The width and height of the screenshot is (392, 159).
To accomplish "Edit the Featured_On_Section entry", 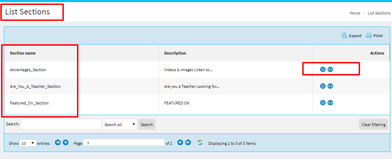I will [x=323, y=103].
